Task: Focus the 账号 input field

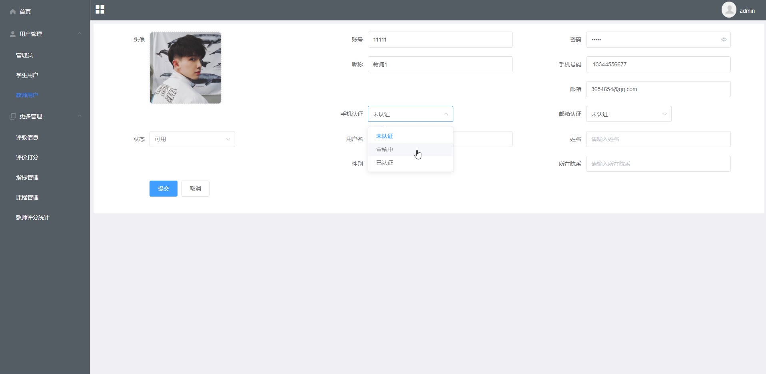Action: tap(440, 40)
